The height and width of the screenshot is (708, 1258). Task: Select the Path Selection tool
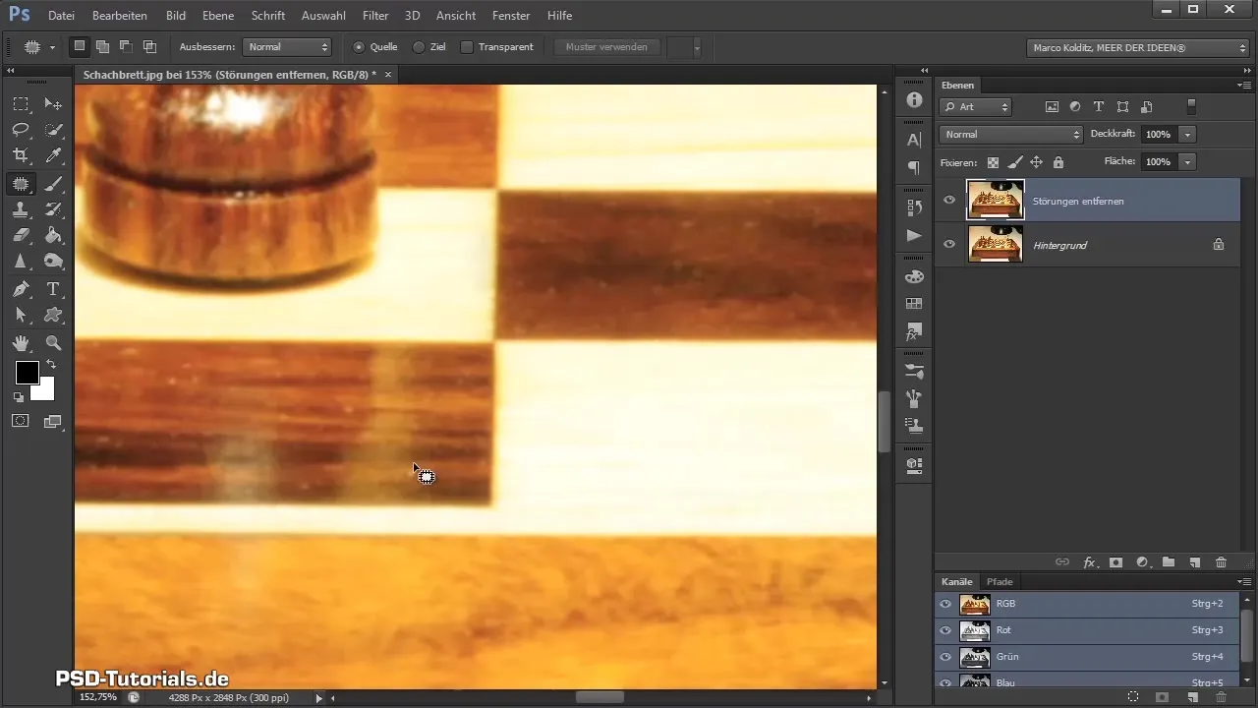point(21,316)
